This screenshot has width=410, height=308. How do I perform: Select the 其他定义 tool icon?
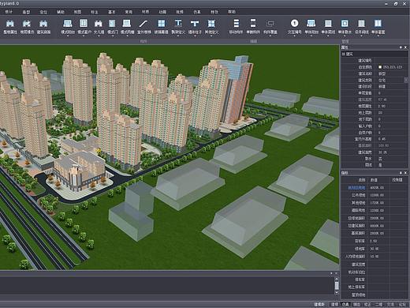click(211, 24)
